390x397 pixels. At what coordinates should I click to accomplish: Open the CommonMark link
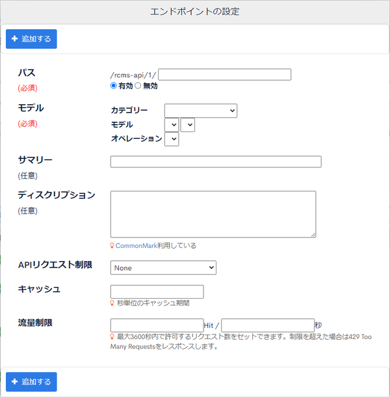[x=136, y=245]
